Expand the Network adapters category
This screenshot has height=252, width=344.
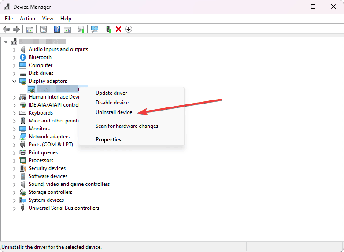pyautogui.click(x=14, y=137)
